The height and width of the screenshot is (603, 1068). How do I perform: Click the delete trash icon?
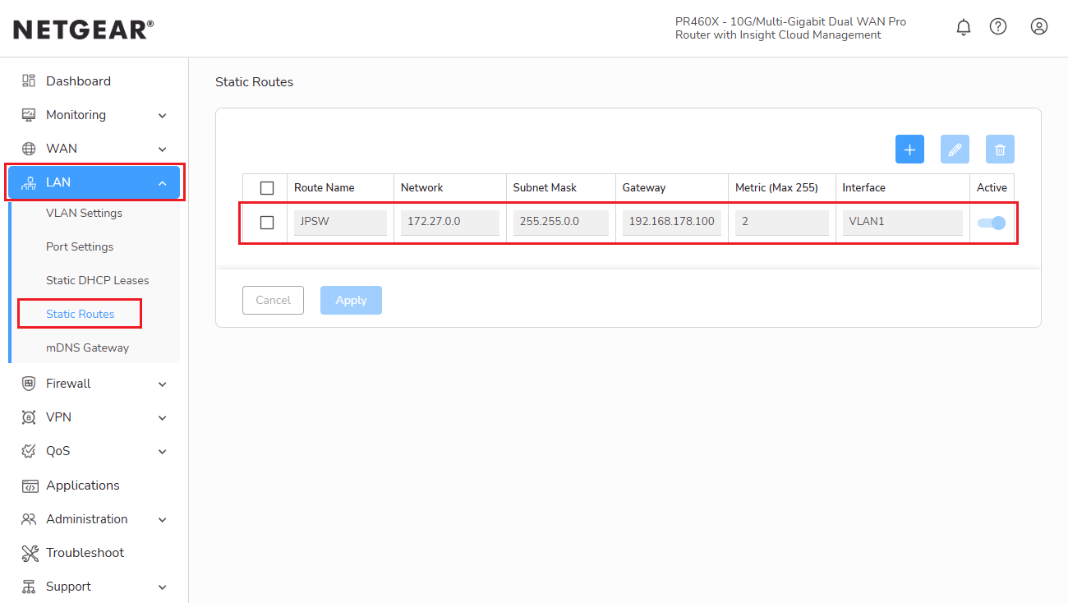(1000, 150)
